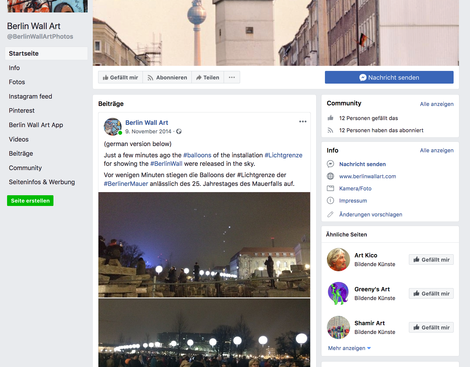
Task: Click Nachricht senden link in Info section
Action: click(363, 164)
